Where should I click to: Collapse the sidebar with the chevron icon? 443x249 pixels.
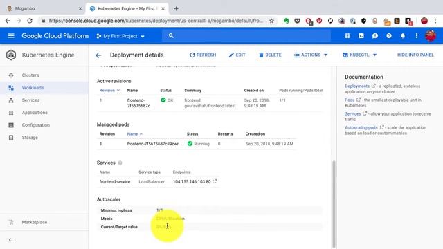pyautogui.click(x=11, y=240)
